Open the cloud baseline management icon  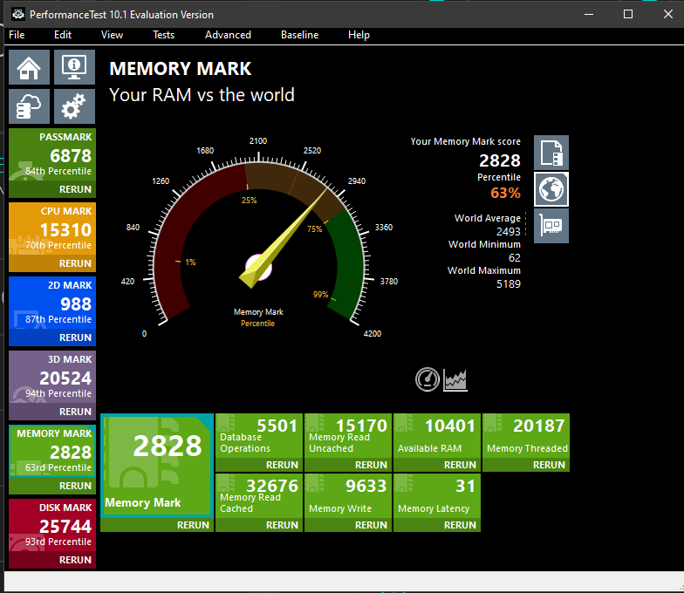click(30, 106)
